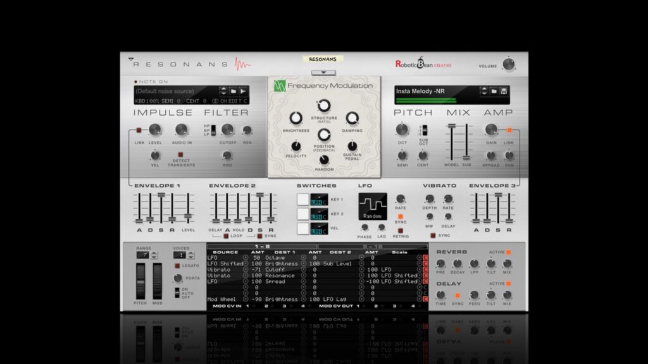This screenshot has height=364, width=648.
Task: Click the filter CUTOFF knob
Action: (x=227, y=130)
